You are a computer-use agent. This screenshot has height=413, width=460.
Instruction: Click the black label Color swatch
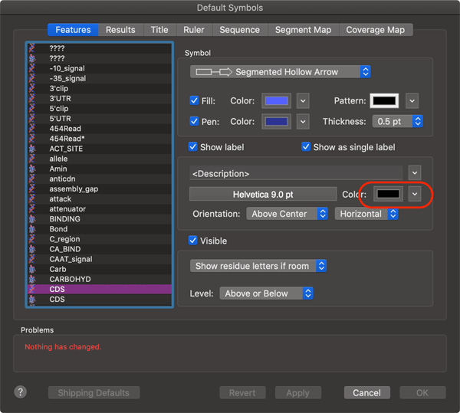coord(388,194)
